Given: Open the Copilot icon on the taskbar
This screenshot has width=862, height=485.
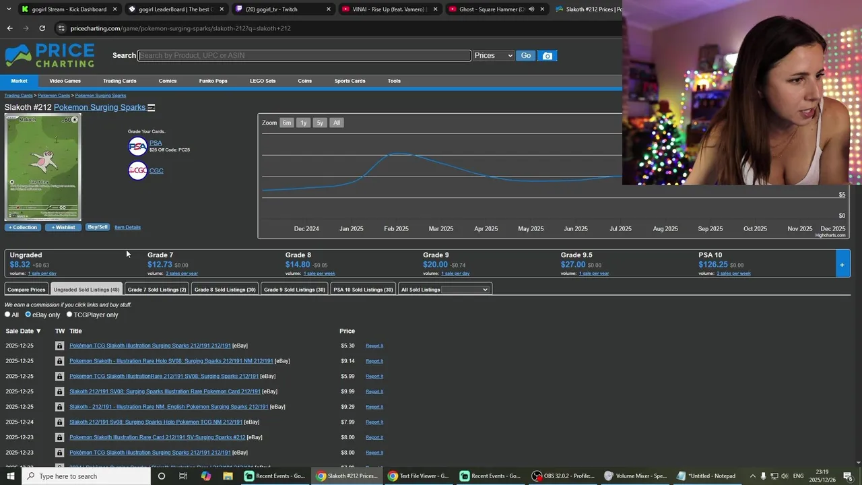Looking at the screenshot, I should click(205, 476).
